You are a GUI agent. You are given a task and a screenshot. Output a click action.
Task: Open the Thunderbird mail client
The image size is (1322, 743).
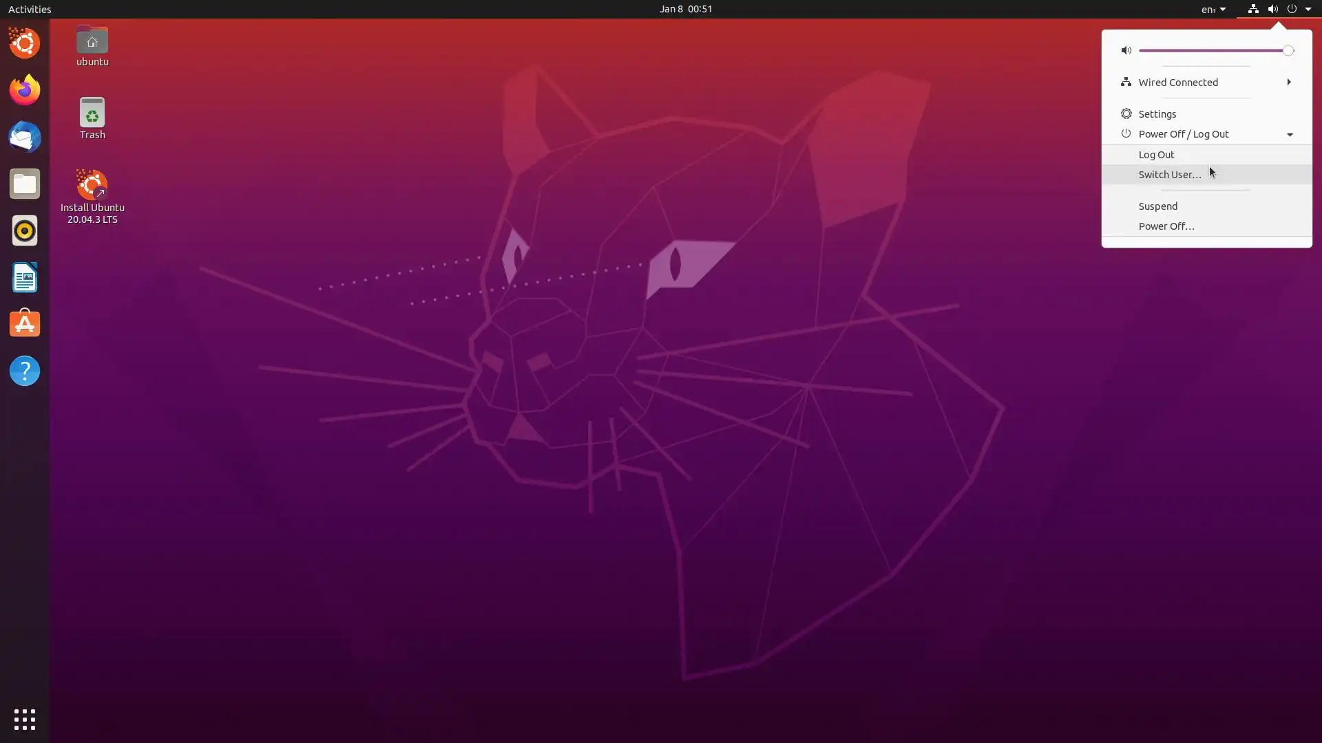tap(25, 137)
